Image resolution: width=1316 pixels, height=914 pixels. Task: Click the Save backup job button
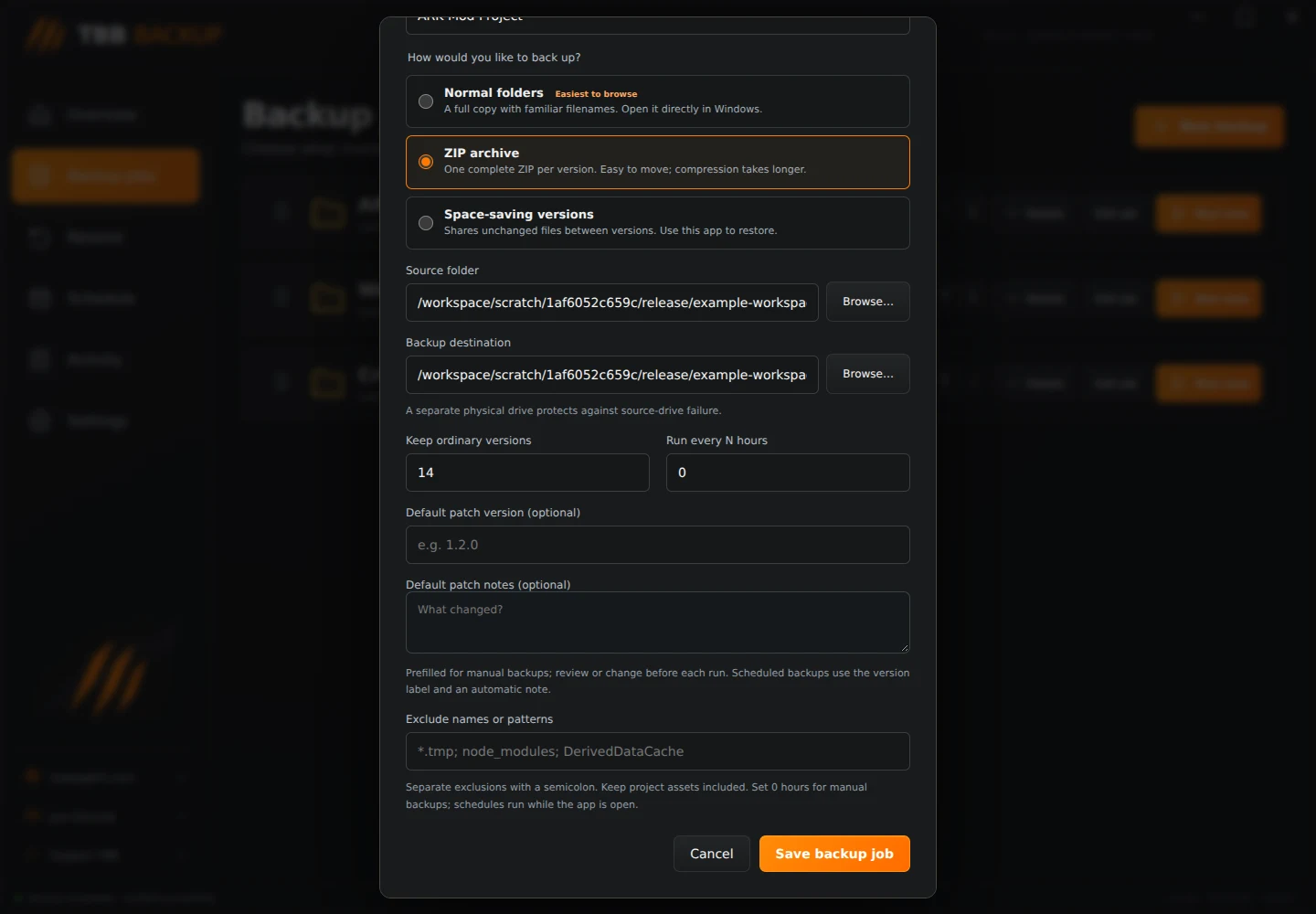click(834, 854)
